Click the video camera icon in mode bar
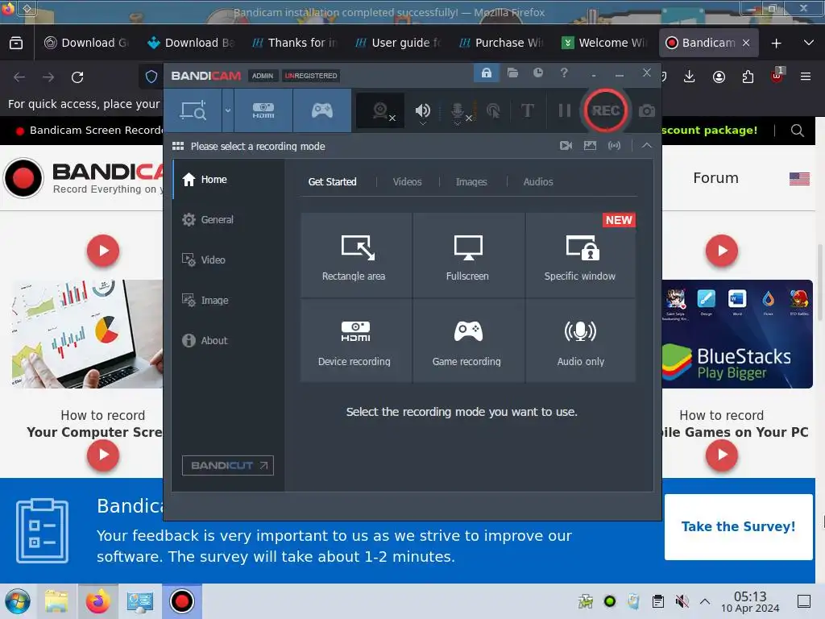825x619 pixels. pos(566,145)
